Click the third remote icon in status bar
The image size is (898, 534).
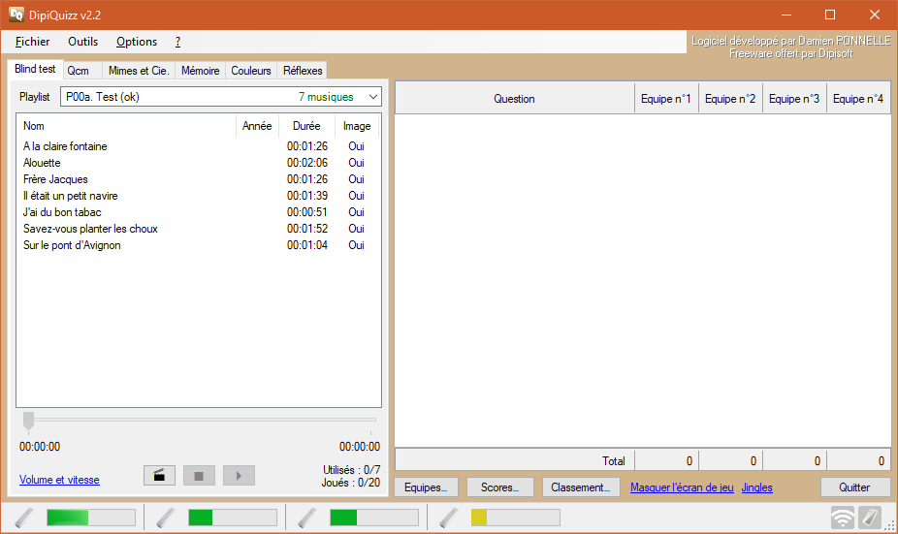pos(307,518)
